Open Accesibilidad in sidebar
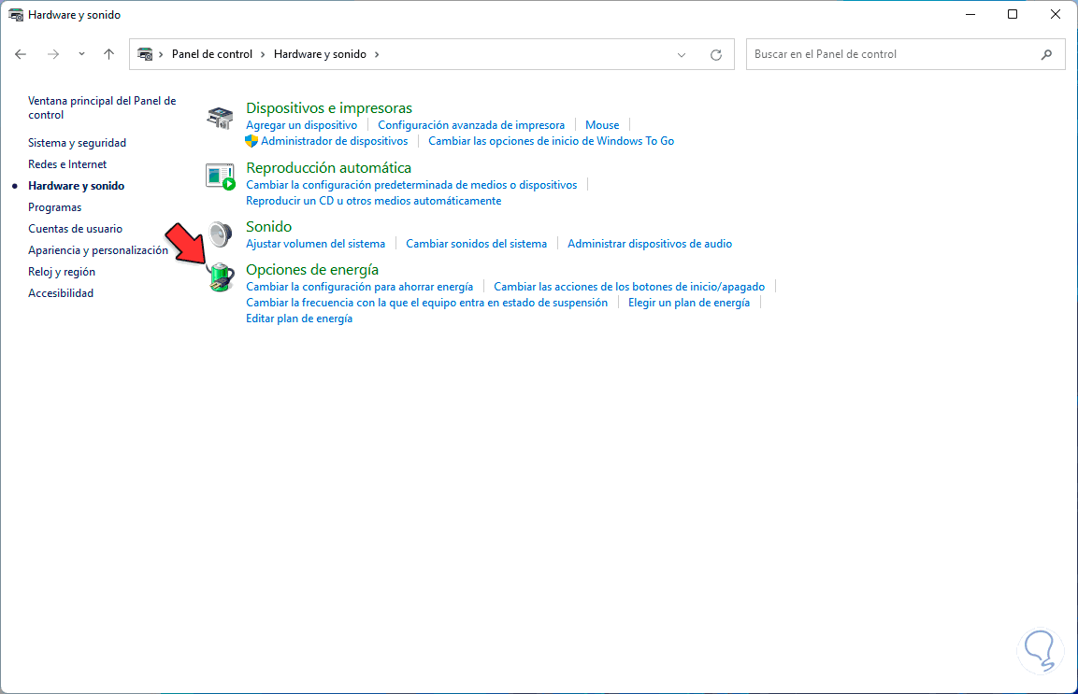 coord(61,293)
